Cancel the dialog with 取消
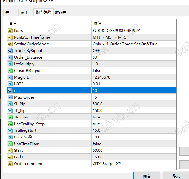This screenshot has height=179, width=189. (x=176, y=176)
